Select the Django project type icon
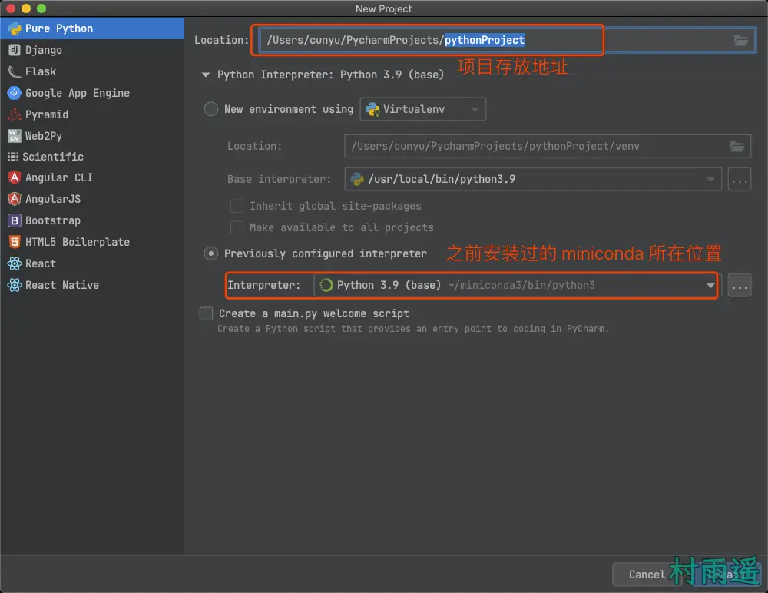 coord(14,50)
